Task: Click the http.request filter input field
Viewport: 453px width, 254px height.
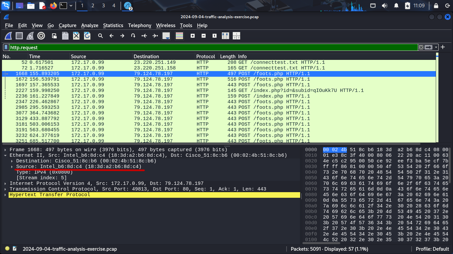Action: [212, 47]
